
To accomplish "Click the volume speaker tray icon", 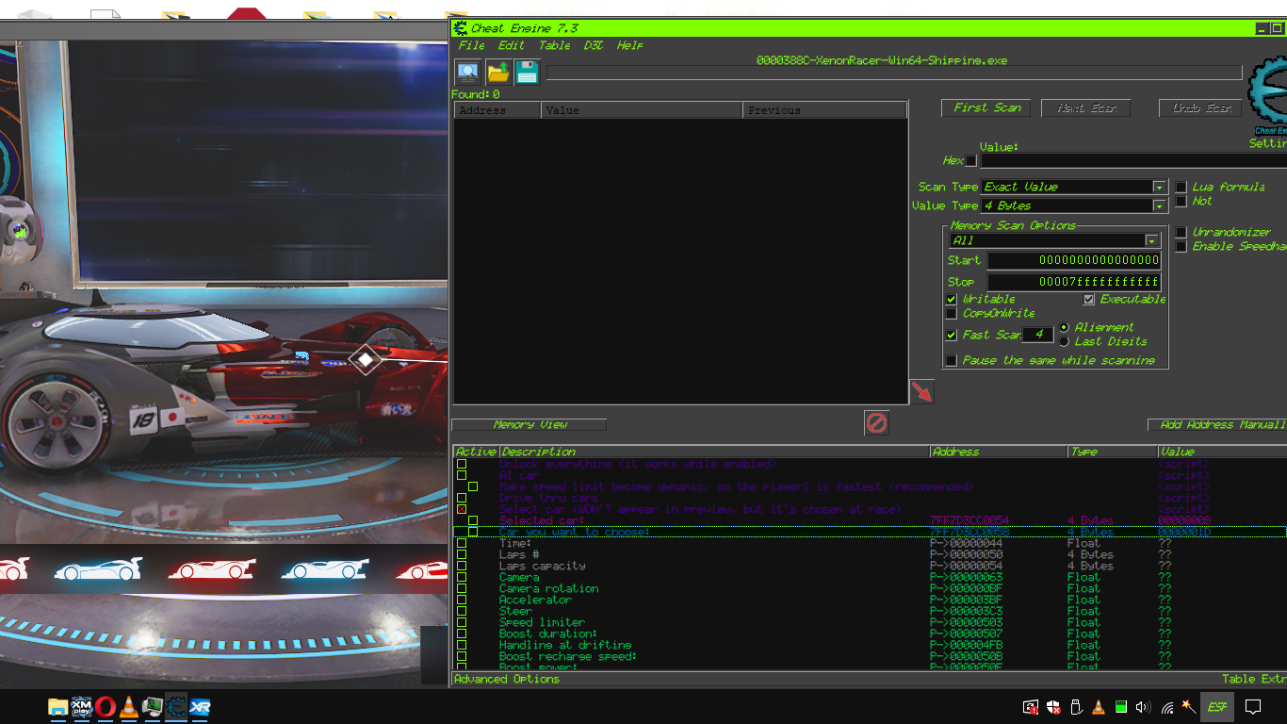I will pyautogui.click(x=1144, y=706).
